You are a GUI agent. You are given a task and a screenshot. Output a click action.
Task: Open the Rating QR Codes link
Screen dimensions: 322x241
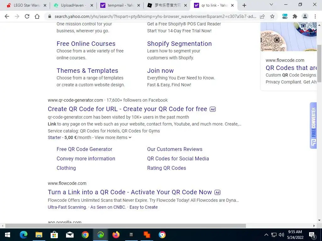coord(167,168)
